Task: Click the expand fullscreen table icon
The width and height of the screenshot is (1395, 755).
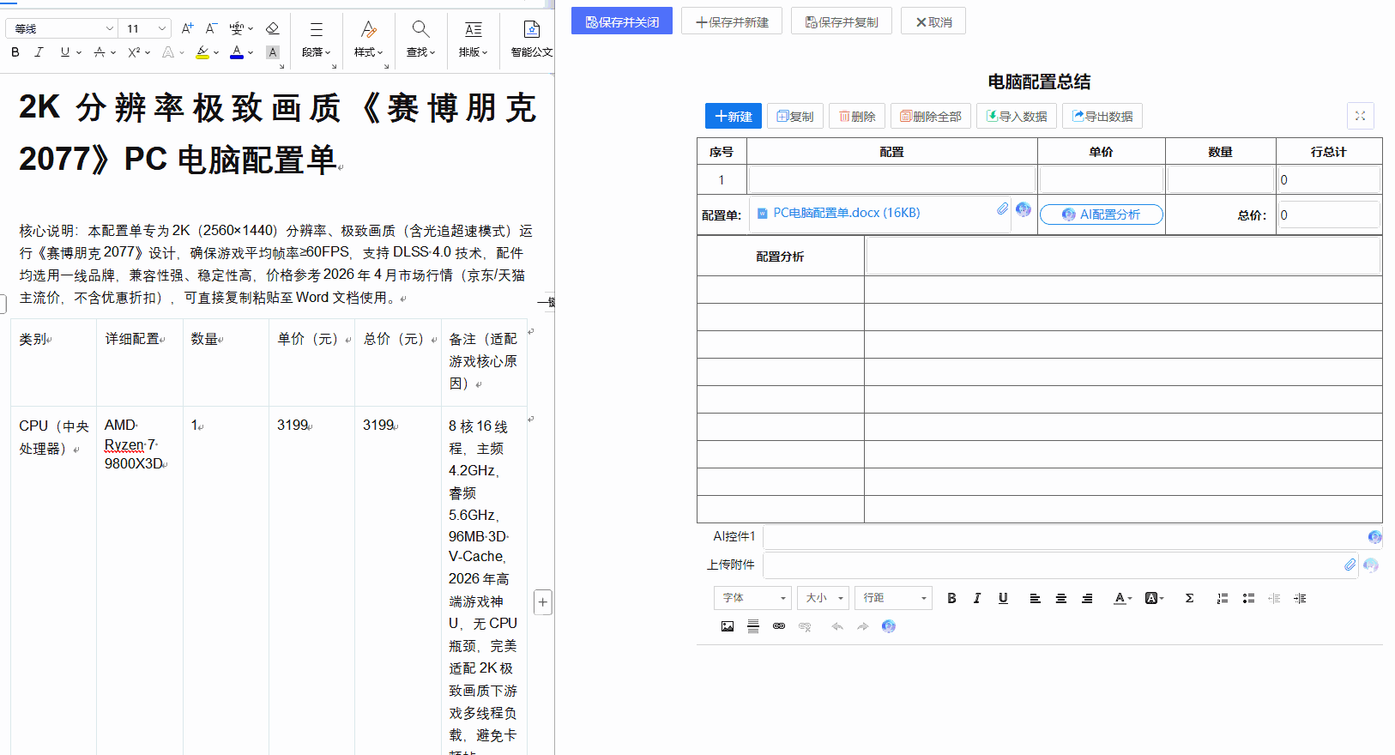Action: click(1360, 116)
